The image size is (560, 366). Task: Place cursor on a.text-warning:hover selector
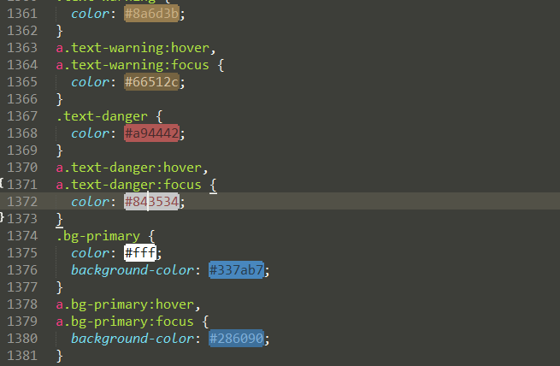tap(133, 48)
